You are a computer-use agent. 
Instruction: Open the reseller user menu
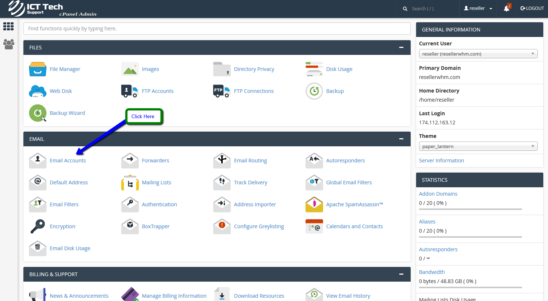pyautogui.click(x=478, y=8)
